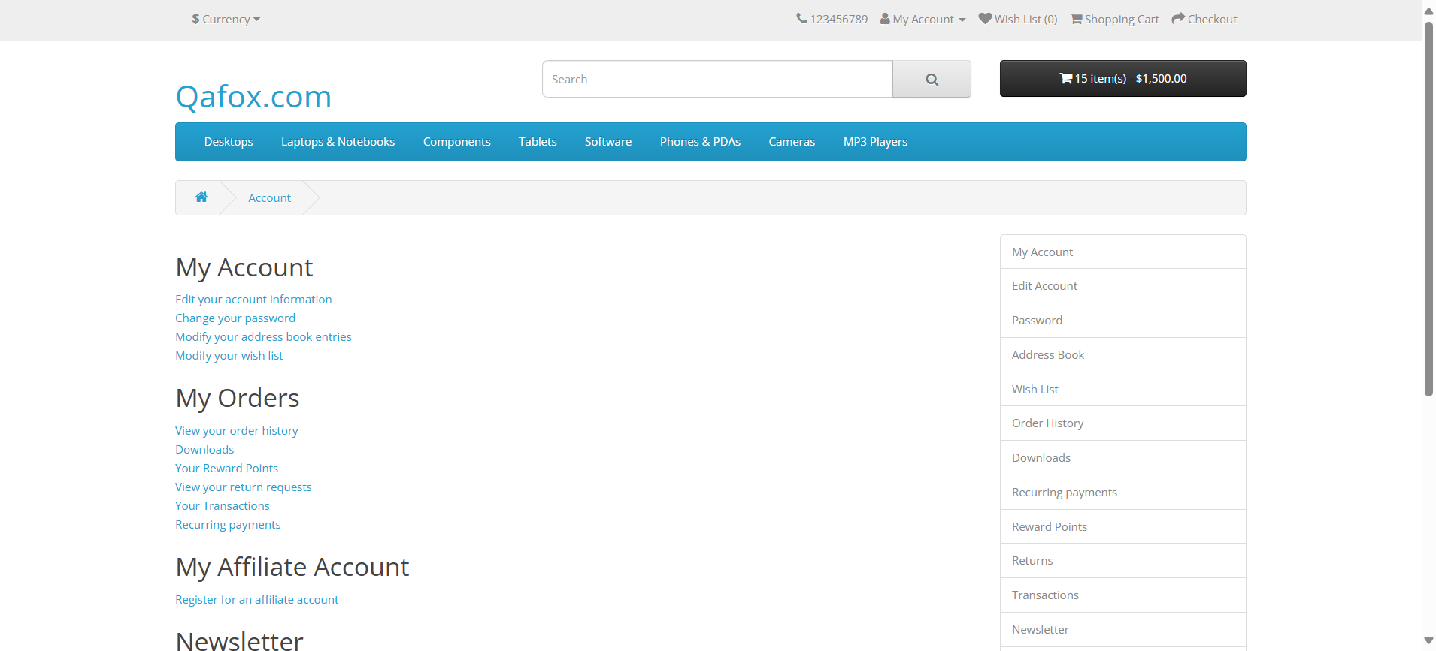Click Change your password link

coord(235,318)
